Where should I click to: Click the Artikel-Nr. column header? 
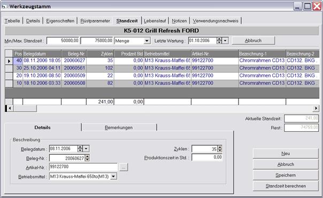(x=215, y=54)
